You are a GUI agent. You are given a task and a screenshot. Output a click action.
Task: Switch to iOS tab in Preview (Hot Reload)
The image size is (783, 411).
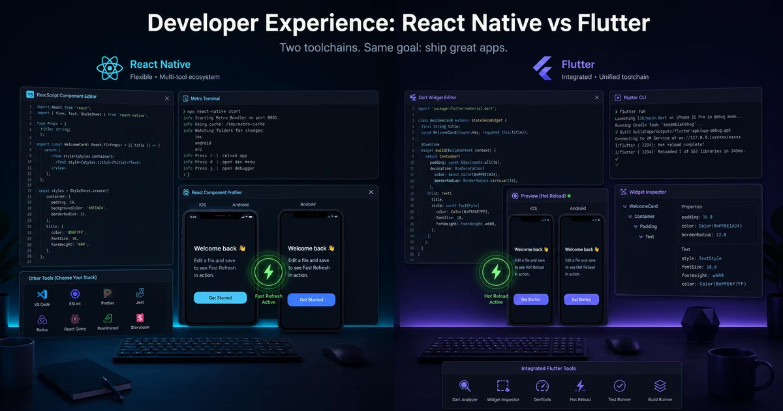click(x=532, y=209)
